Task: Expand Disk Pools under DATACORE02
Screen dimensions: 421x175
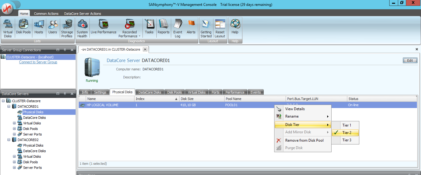Action: [x=14, y=162]
